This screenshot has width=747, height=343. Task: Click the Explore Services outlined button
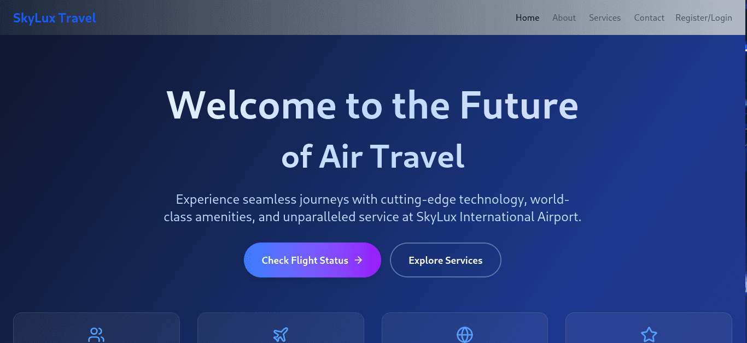(x=446, y=260)
